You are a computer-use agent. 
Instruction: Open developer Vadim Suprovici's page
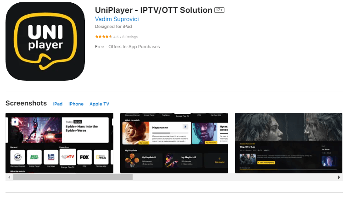(117, 19)
